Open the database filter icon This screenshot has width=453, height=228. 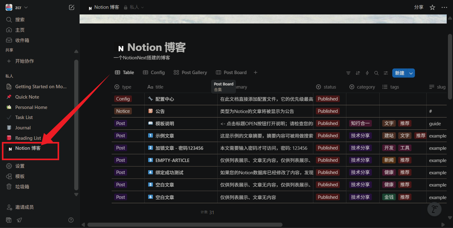point(348,73)
